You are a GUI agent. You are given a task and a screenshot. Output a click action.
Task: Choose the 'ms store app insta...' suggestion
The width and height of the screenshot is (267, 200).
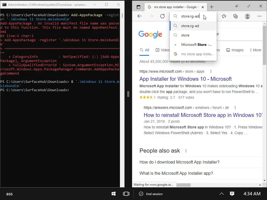(x=193, y=54)
